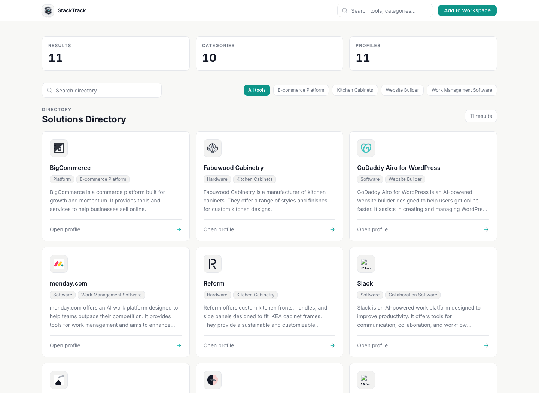Filter by E-commerce Platform
The image size is (539, 393).
pos(301,90)
